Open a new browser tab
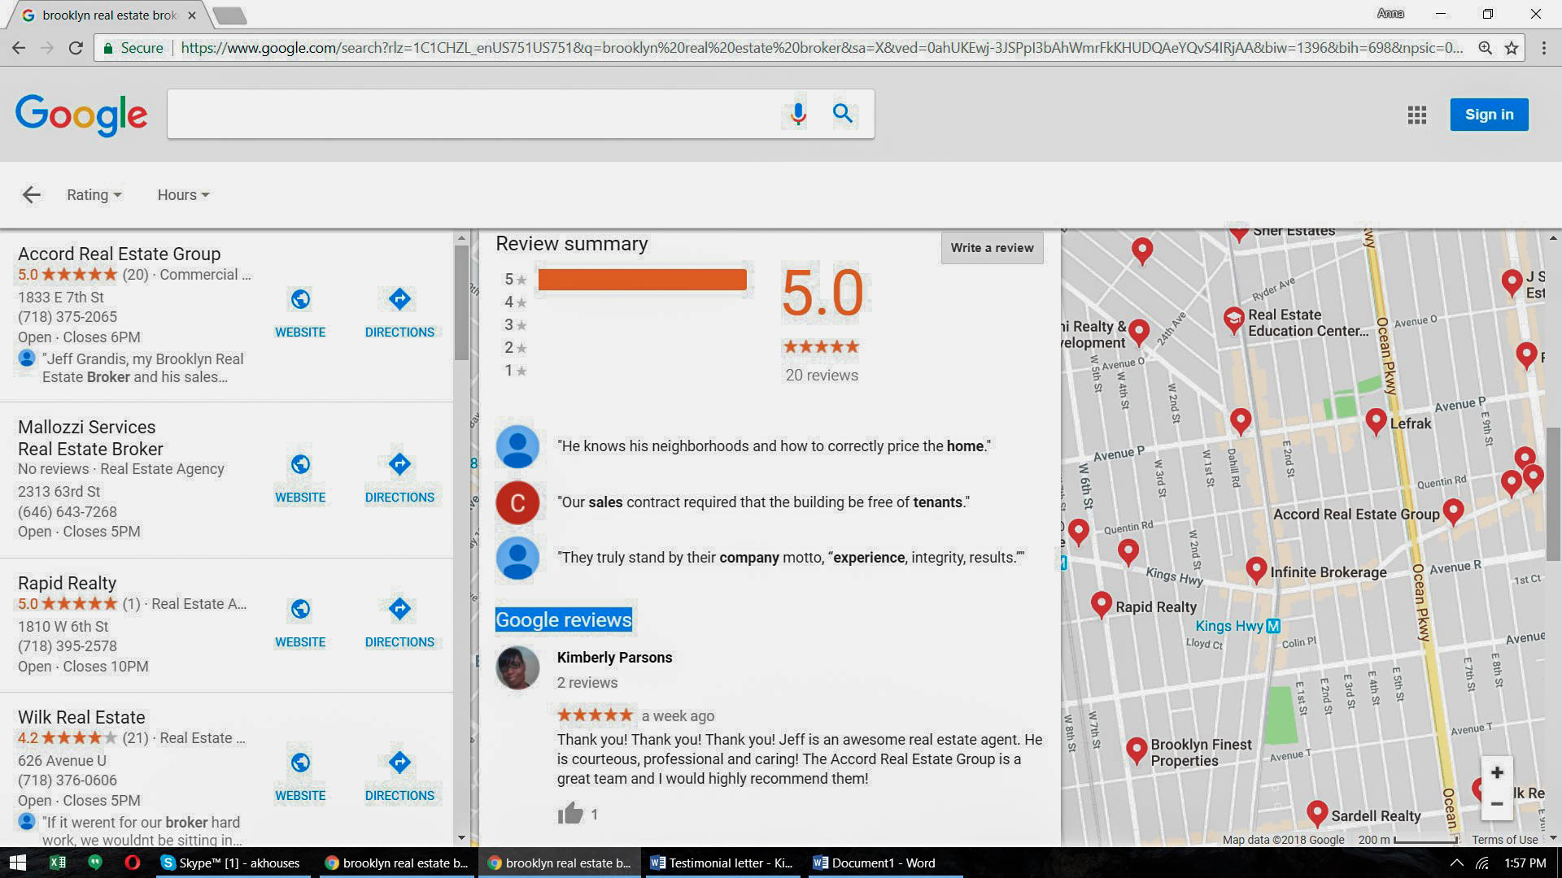Screen dimensions: 1562x878 pos(229,15)
